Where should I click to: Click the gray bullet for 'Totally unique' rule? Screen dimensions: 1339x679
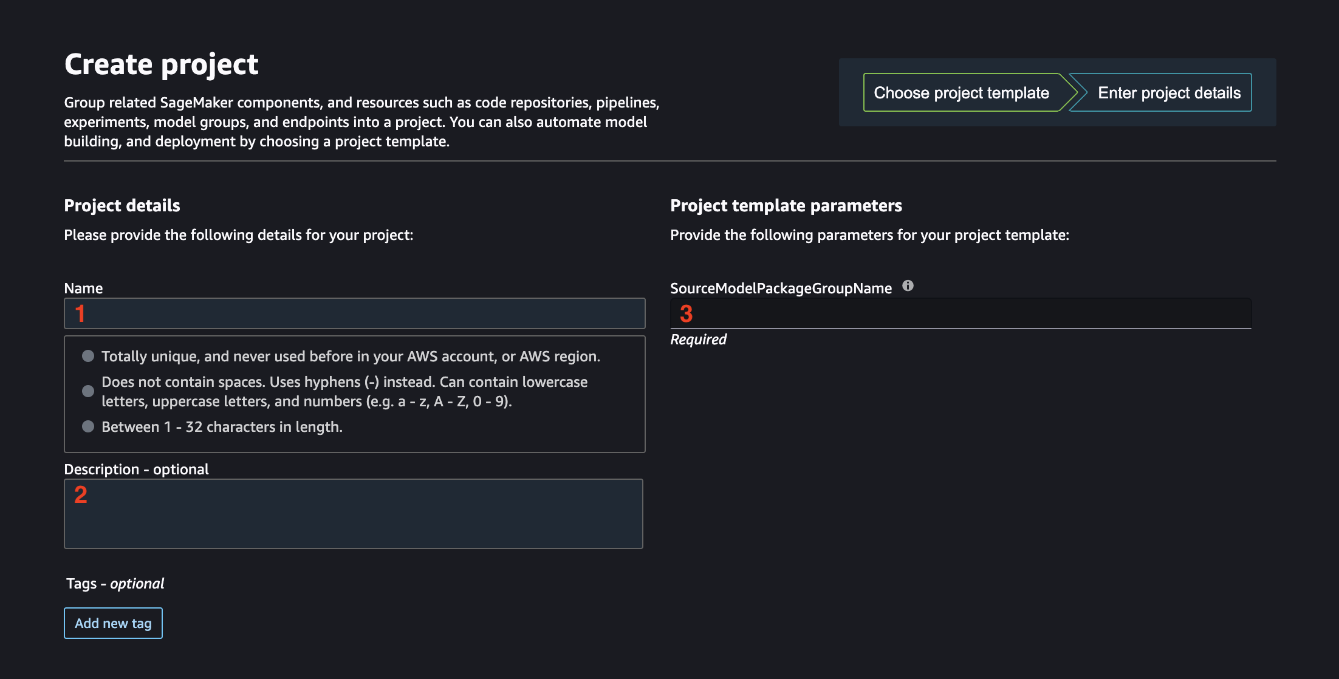tap(88, 356)
